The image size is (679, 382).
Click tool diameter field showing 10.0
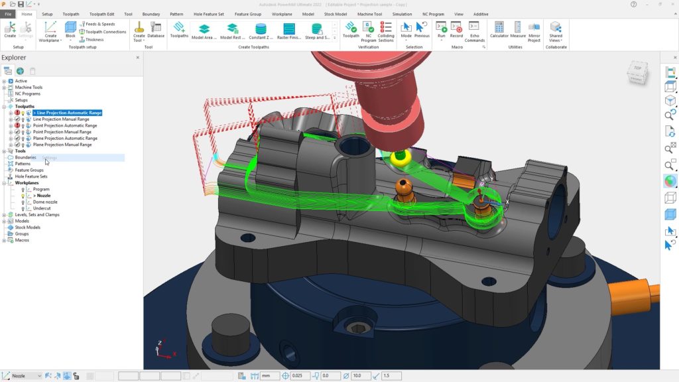(x=360, y=376)
